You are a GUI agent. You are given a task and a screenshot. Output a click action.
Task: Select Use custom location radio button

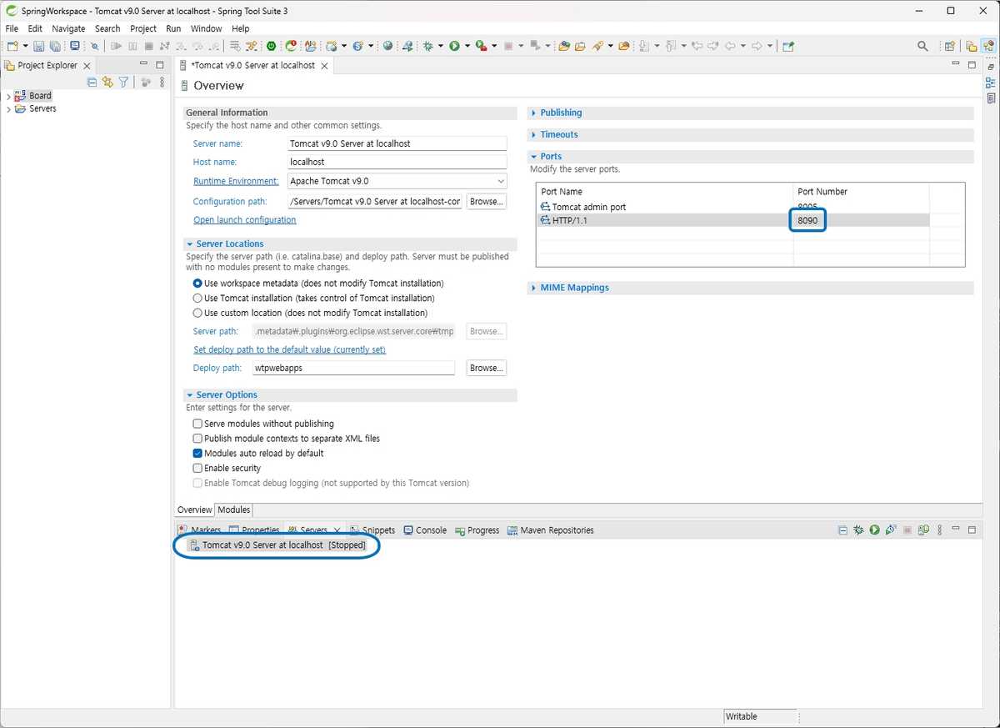[x=197, y=313]
